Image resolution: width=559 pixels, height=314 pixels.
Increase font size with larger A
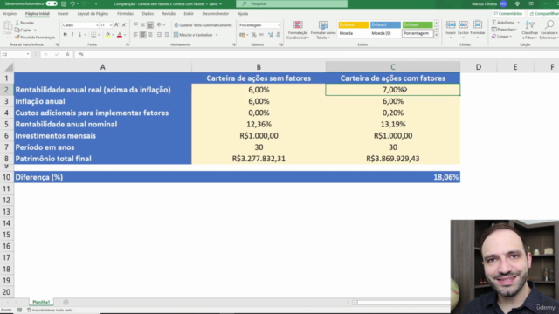point(116,25)
